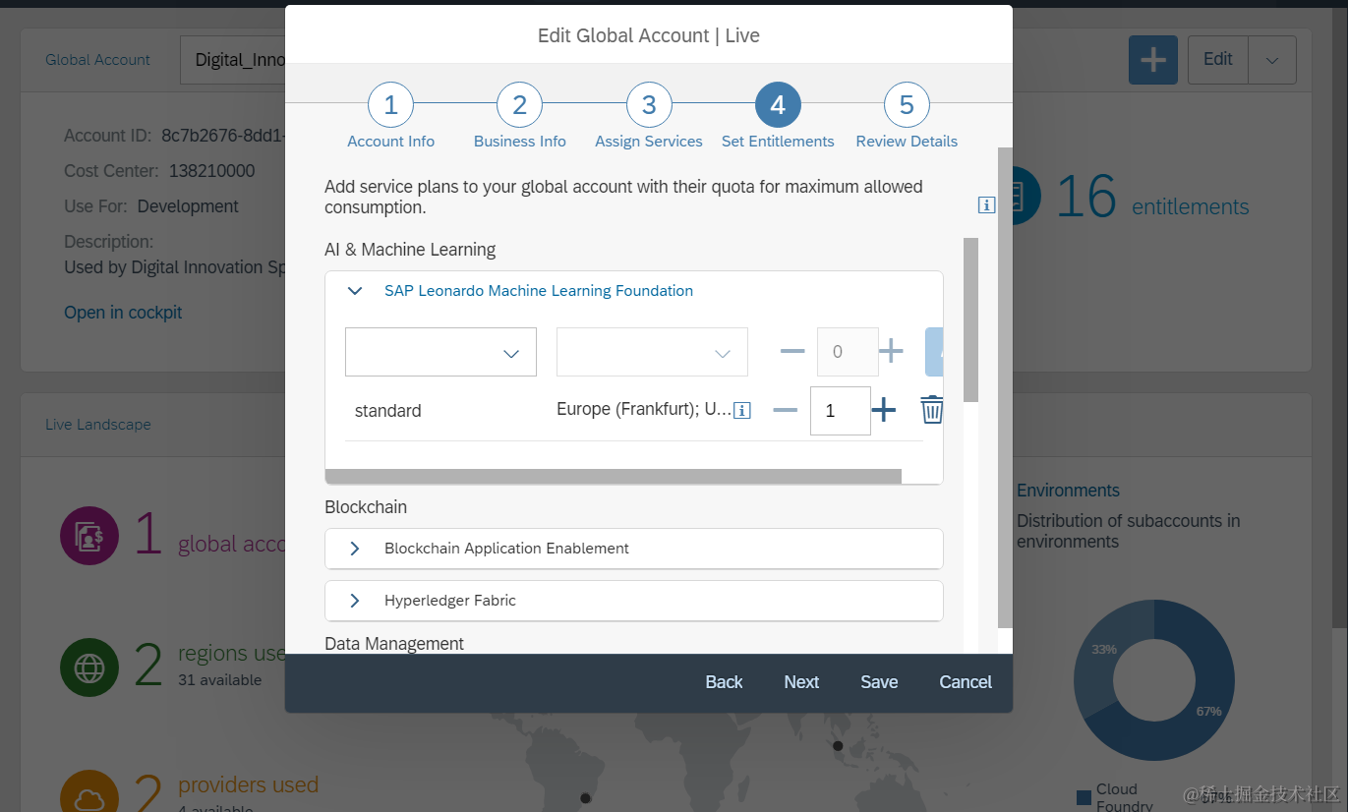This screenshot has width=1348, height=812.
Task: Click the info icon beside the entitlements description
Action: pyautogui.click(x=986, y=204)
